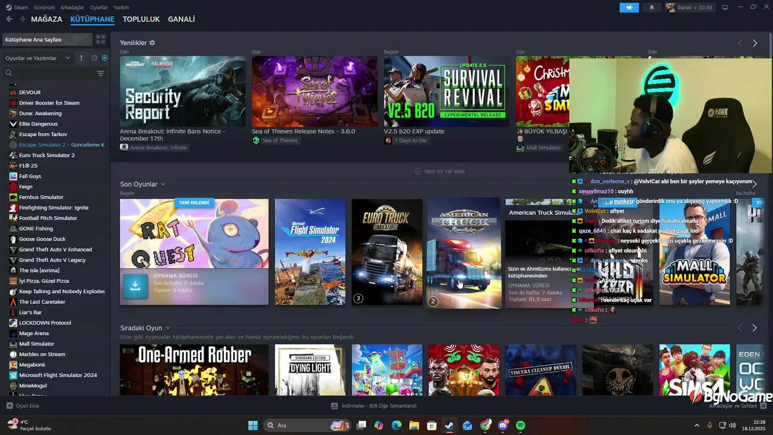Open the taskbar volume control

pos(733,425)
